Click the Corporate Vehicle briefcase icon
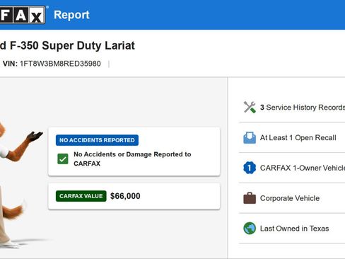Viewport: 345px width, 259px height. [250, 198]
